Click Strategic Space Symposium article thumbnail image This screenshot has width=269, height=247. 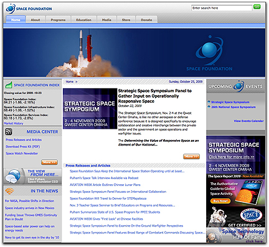tap(90, 108)
